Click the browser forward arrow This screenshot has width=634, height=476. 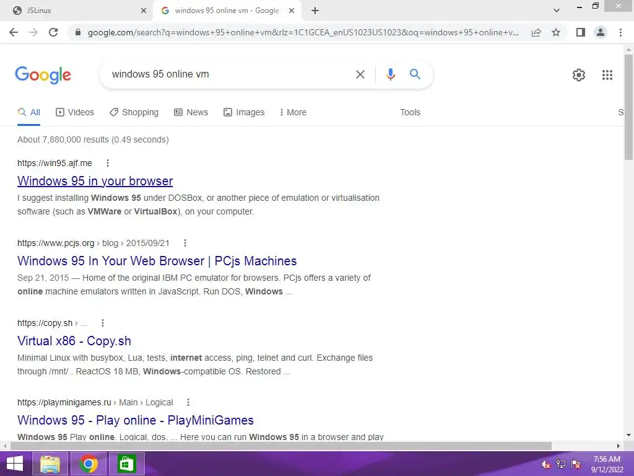33,32
